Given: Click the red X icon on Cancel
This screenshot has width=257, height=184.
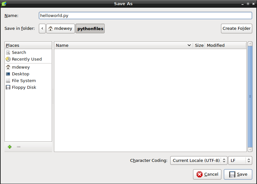Looking at the screenshot, I should pos(199,174).
